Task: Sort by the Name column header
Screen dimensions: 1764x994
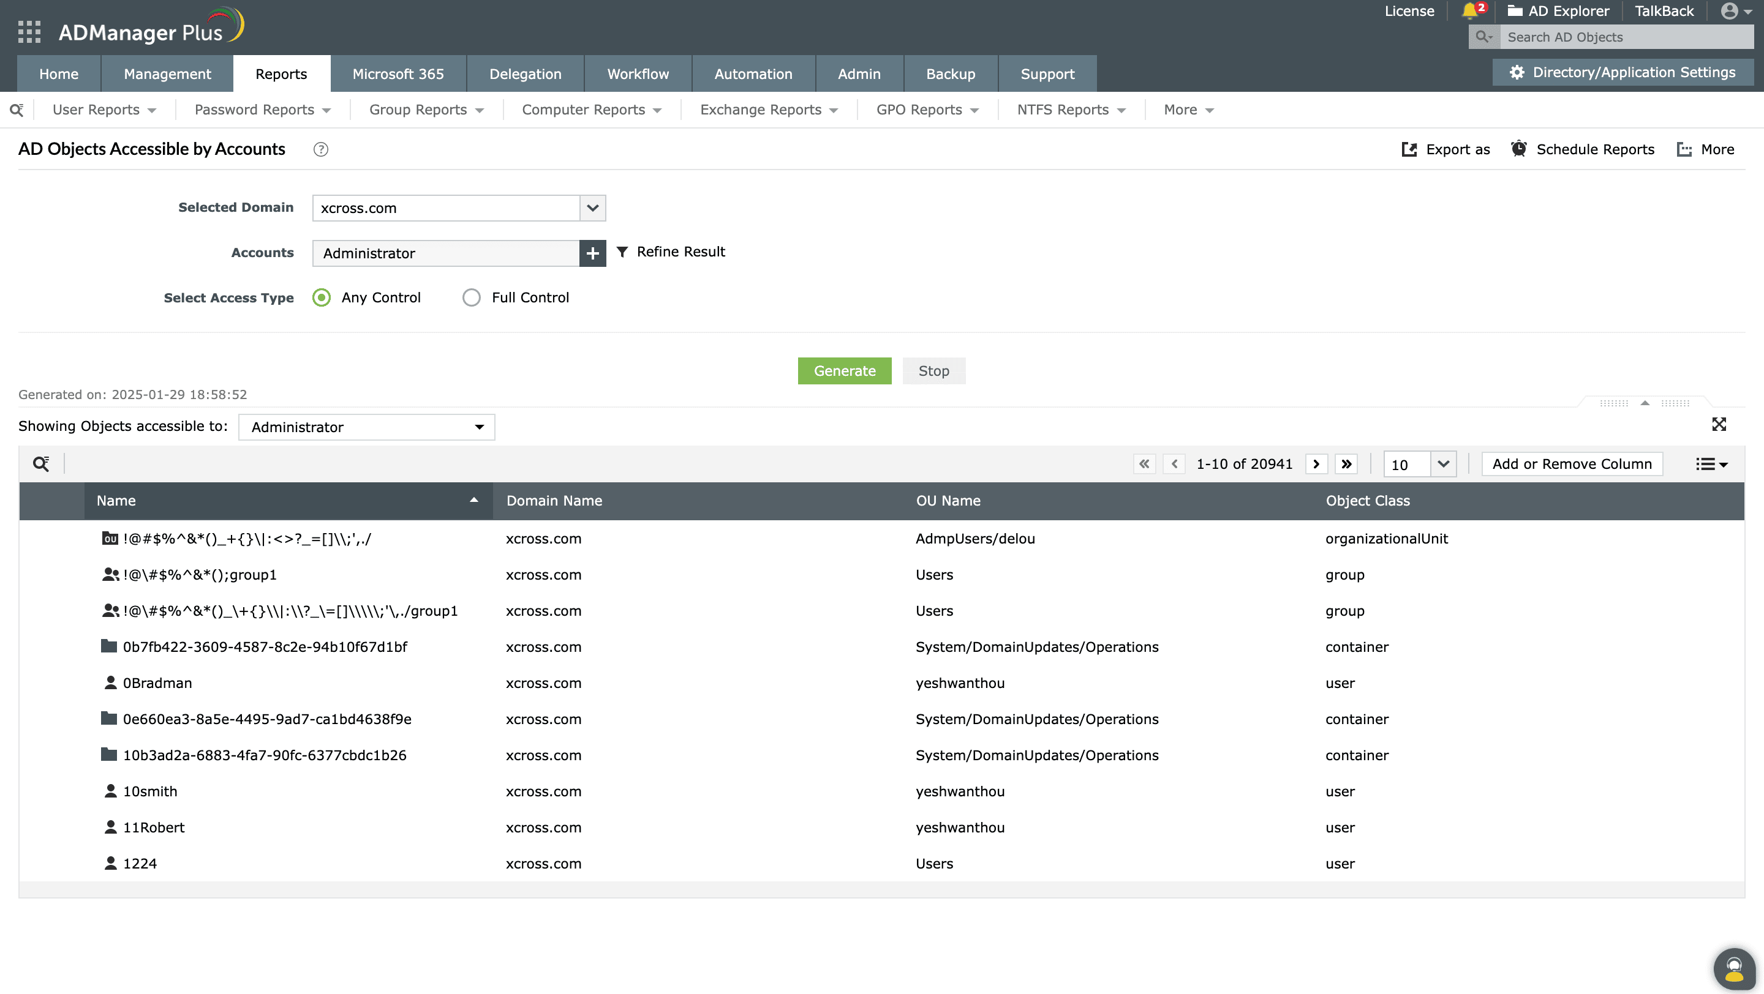Action: coord(288,501)
